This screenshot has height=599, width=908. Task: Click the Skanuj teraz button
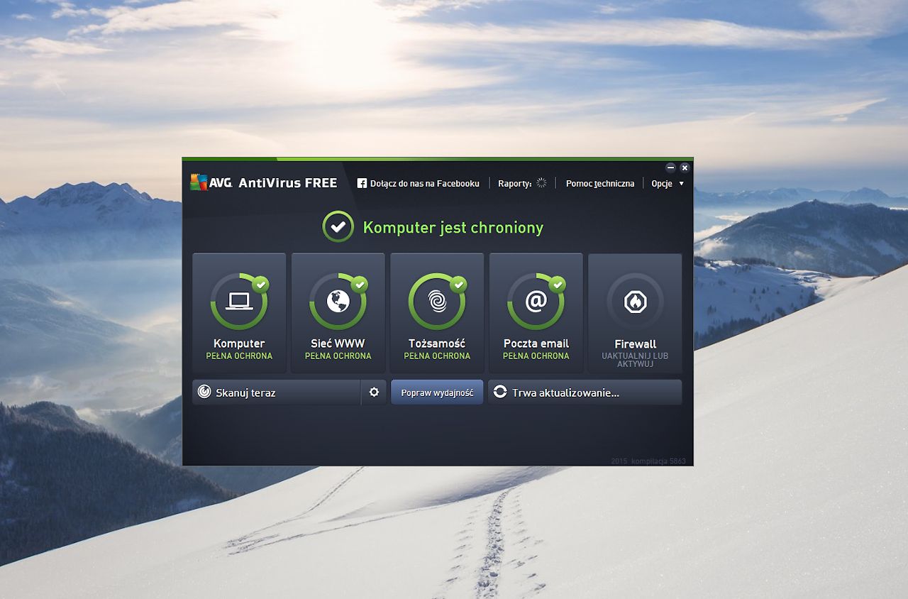pyautogui.click(x=277, y=392)
